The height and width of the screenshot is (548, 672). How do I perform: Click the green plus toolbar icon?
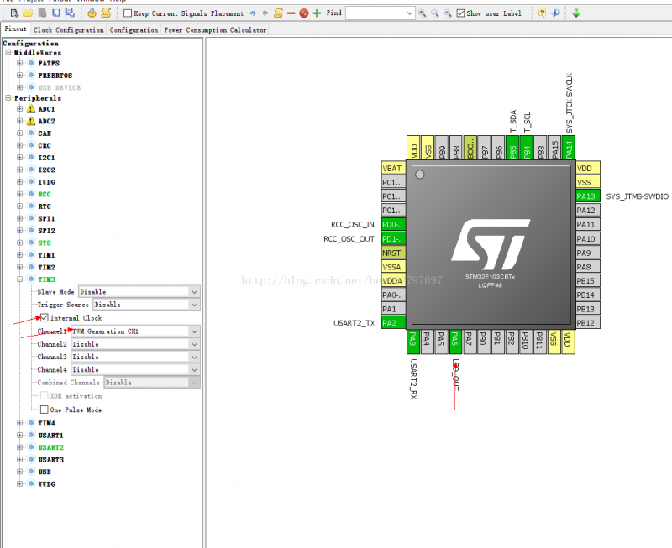pos(317,13)
